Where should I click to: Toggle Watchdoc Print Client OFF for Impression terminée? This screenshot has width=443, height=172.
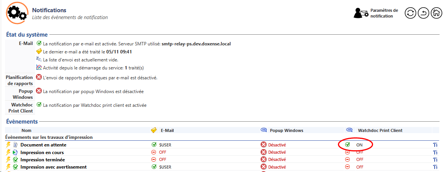pyautogui.click(x=359, y=160)
